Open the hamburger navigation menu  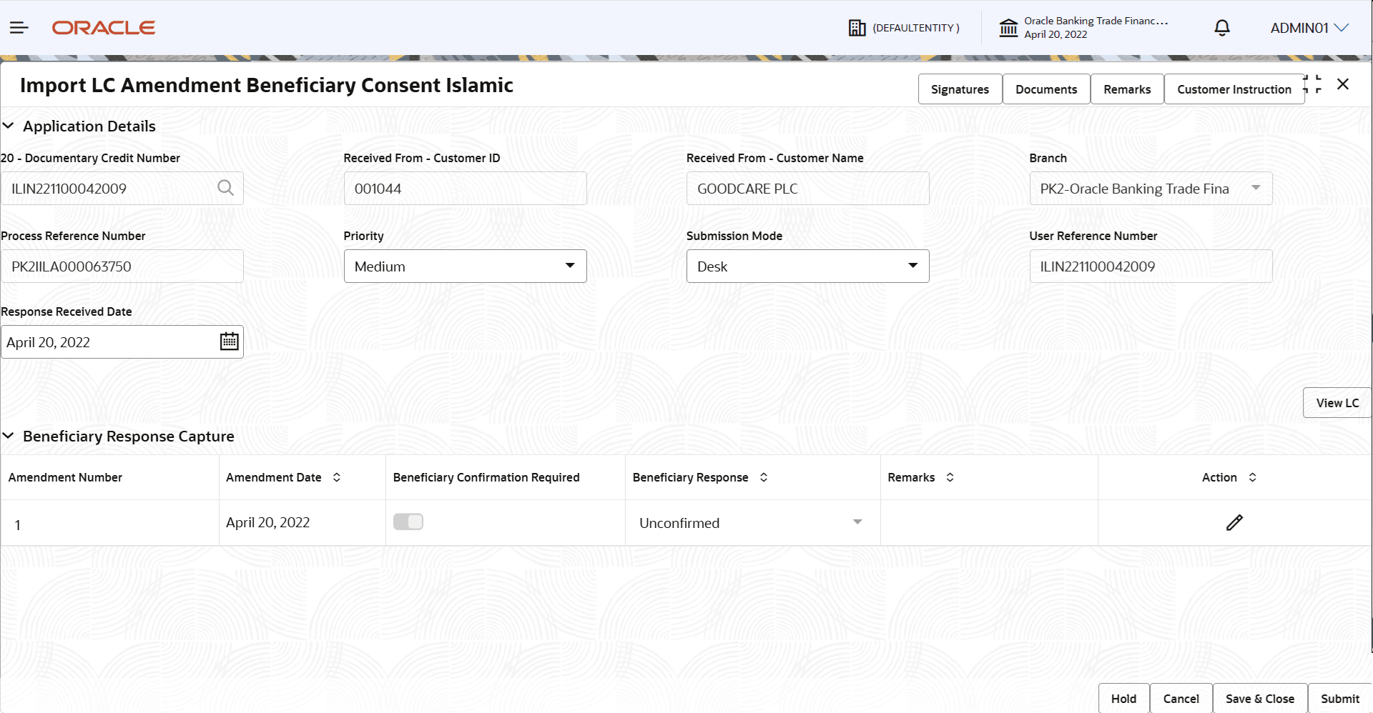pyautogui.click(x=19, y=28)
